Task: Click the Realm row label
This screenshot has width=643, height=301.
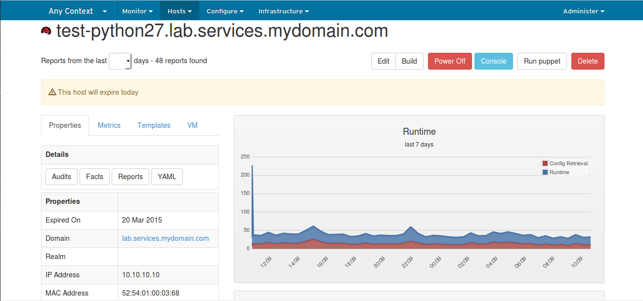Action: (55, 257)
